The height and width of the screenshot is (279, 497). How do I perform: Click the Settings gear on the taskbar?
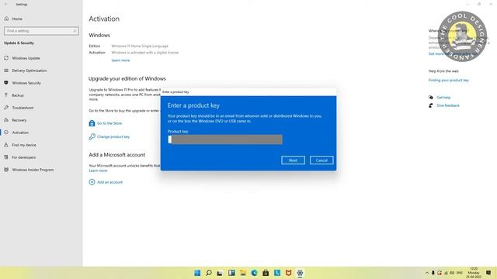tap(300, 273)
